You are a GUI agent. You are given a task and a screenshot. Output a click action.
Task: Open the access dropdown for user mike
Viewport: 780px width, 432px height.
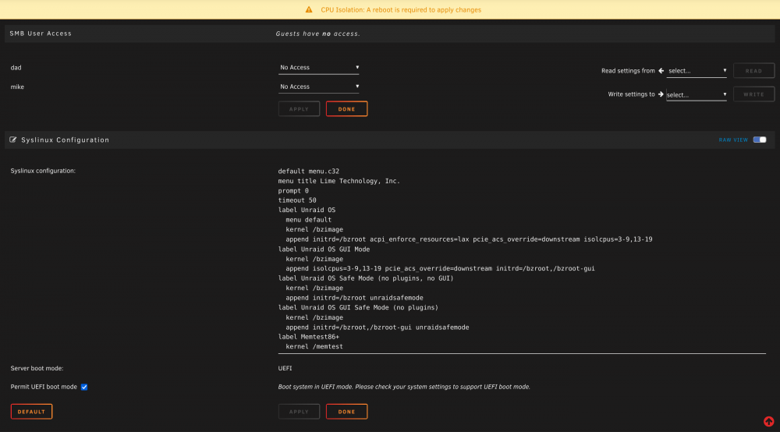[318, 87]
